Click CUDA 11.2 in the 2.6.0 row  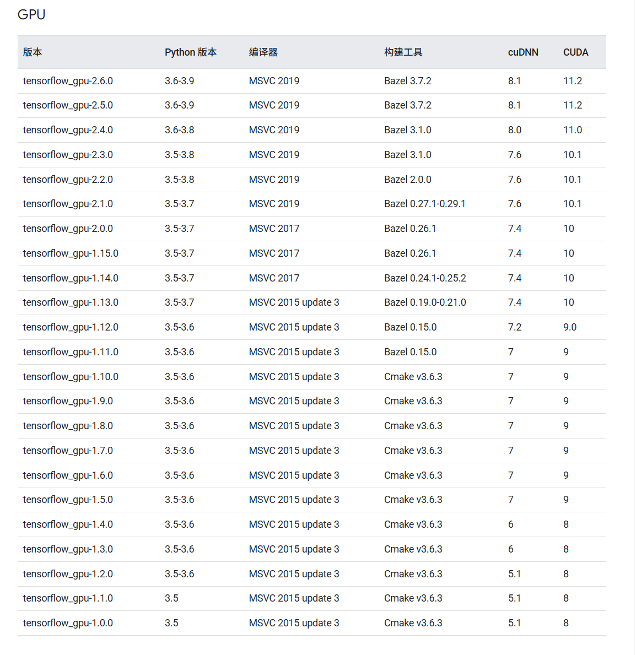coord(573,81)
